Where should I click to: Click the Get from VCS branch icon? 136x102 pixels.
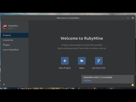[99, 61]
